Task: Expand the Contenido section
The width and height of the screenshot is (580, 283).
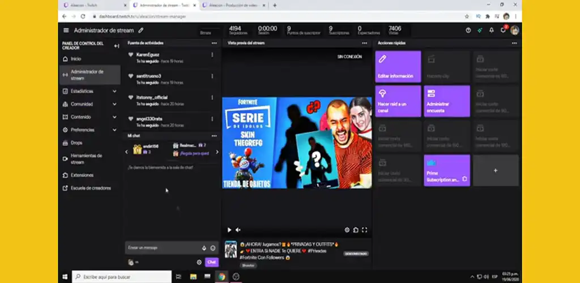Action: (114, 117)
